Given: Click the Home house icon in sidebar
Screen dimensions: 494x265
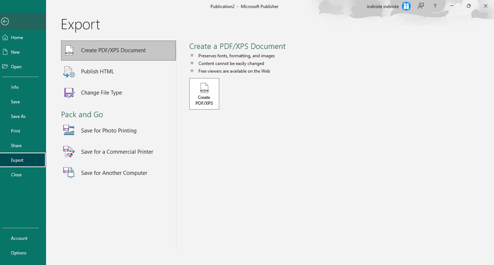Looking at the screenshot, I should click(5, 37).
